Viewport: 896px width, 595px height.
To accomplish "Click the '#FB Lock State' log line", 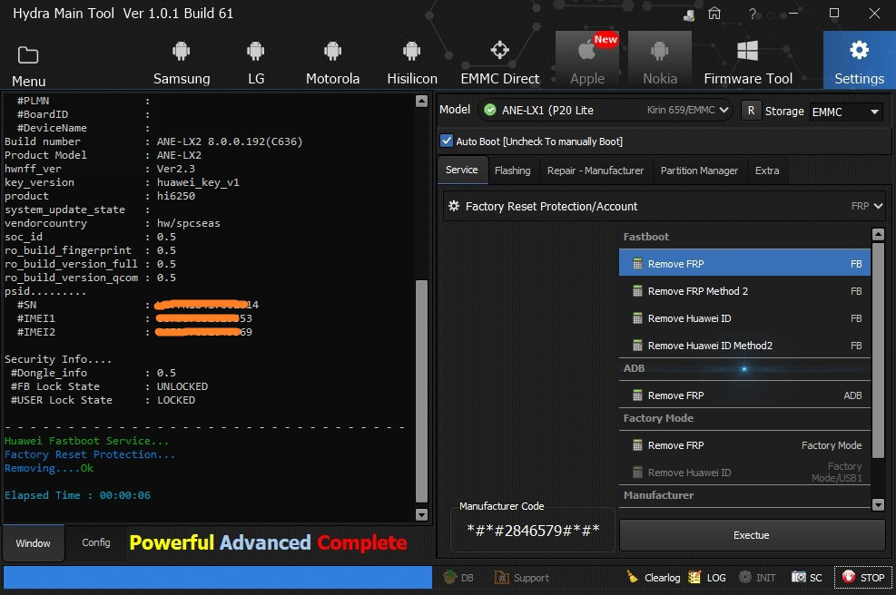I will [109, 386].
